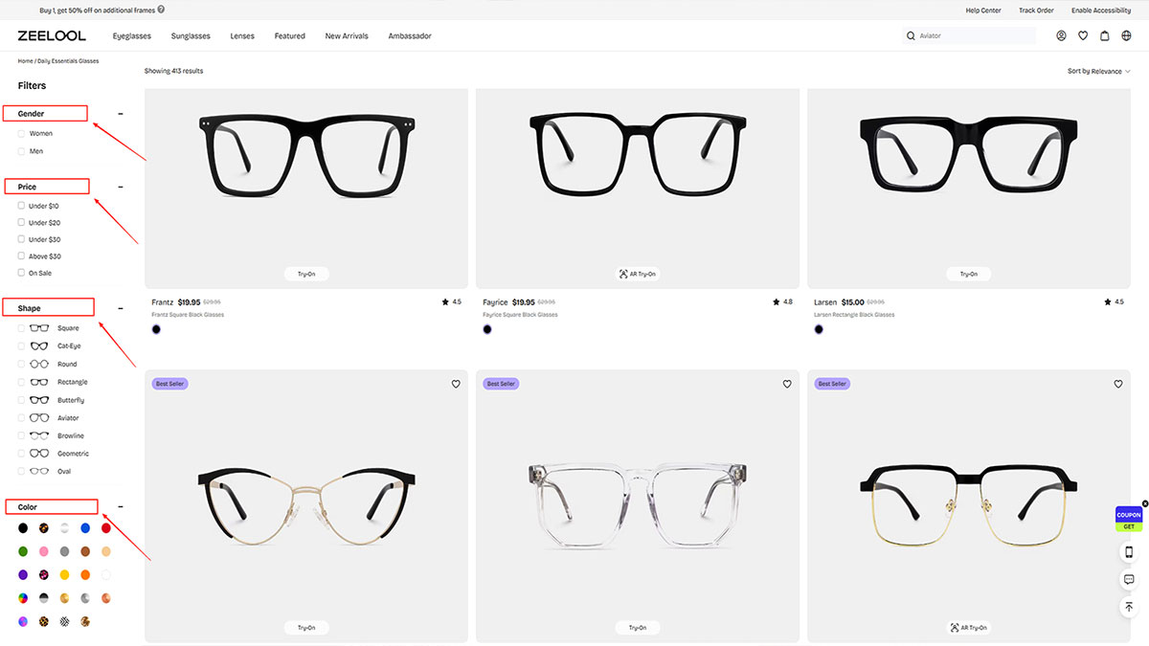Screen dimensions: 1149x646
Task: Open the Sort by Relevance dropdown
Action: (1098, 71)
